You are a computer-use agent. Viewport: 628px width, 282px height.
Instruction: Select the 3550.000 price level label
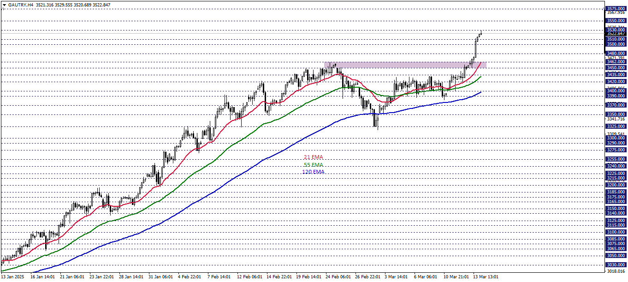pos(616,21)
